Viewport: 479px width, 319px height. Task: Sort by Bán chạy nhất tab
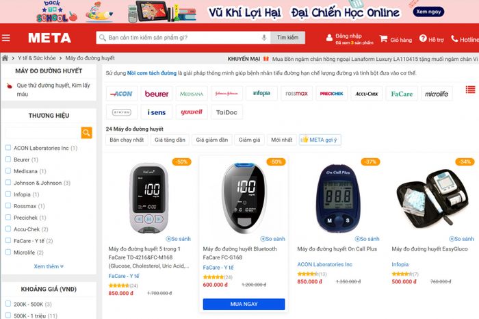(127, 140)
